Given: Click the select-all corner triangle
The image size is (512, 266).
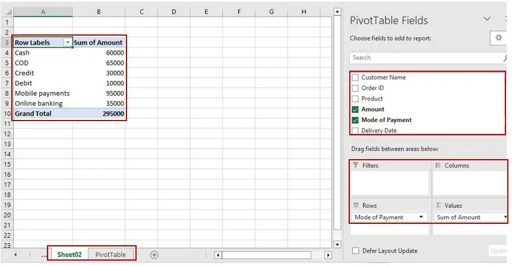Looking at the screenshot, I should click(8, 12).
